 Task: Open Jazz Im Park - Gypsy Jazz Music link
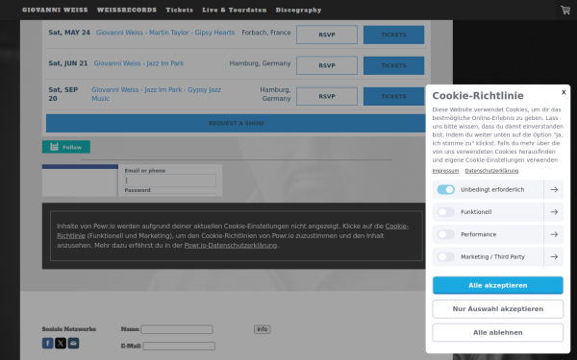pyautogui.click(x=157, y=94)
